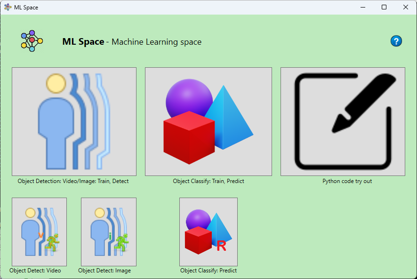Minimize the ML Space window
The height and width of the screenshot is (279, 417).
pos(362,7)
